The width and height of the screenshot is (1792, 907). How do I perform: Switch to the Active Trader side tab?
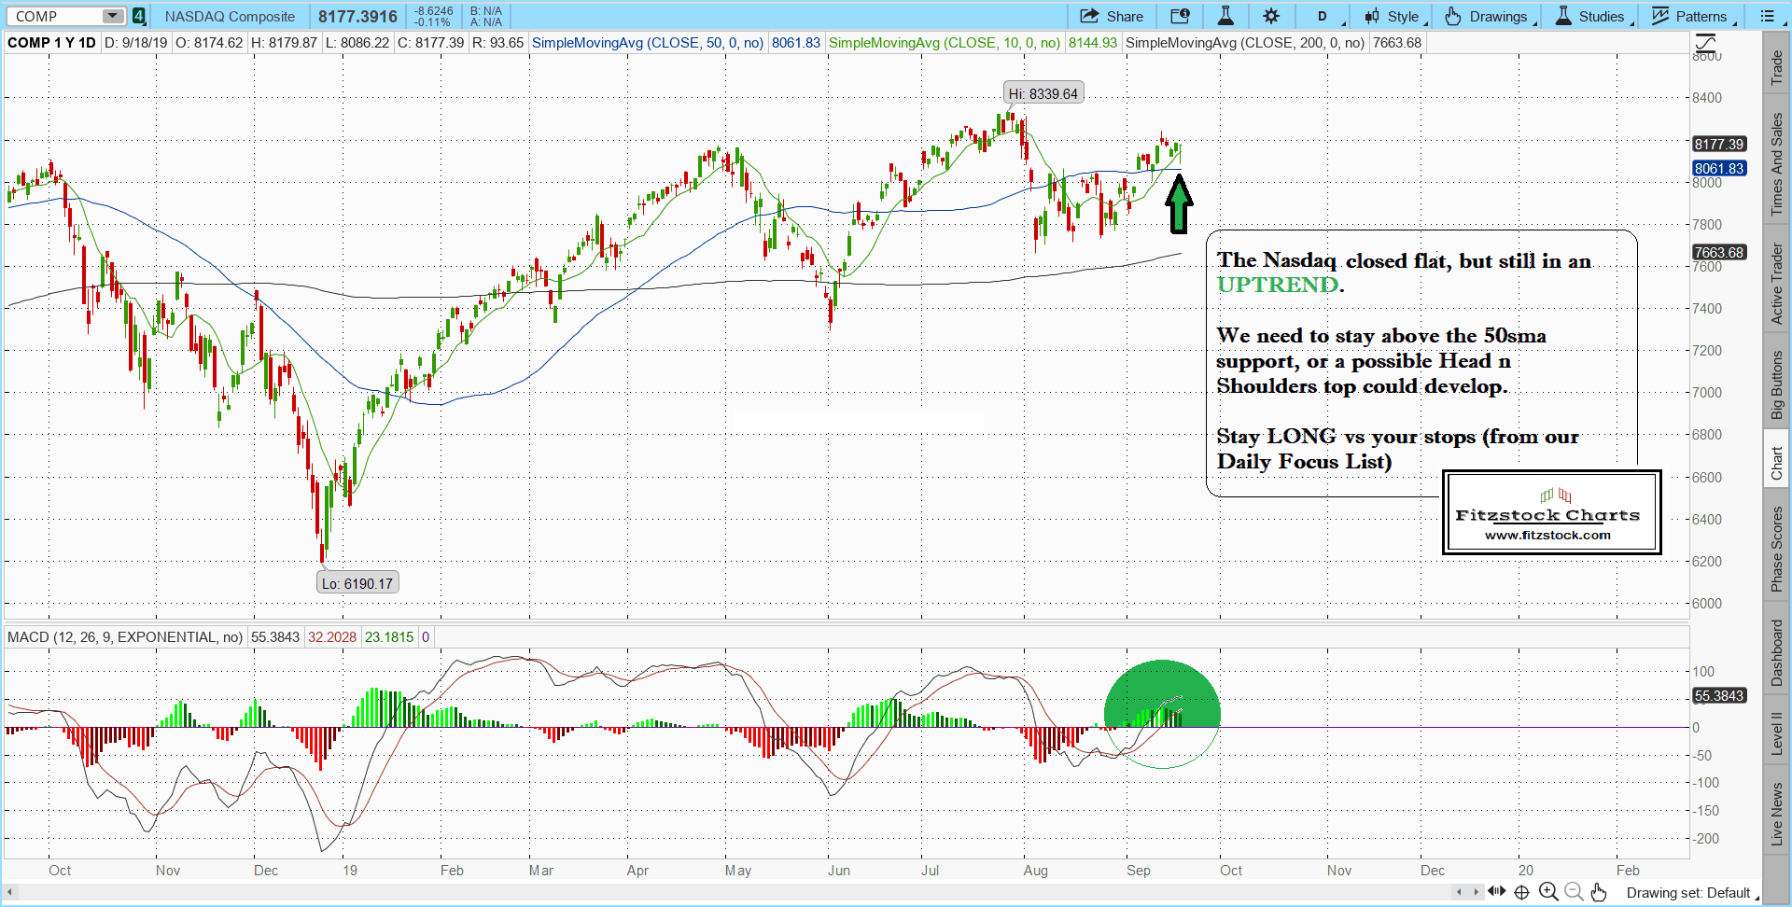(1777, 284)
